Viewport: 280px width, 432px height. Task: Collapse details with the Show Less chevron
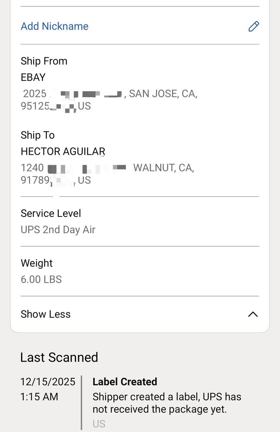[253, 314]
